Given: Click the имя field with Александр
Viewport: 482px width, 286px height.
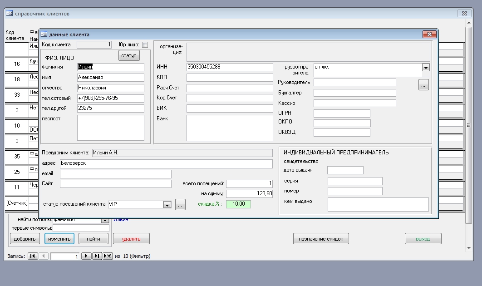Looking at the screenshot, I should pyautogui.click(x=111, y=78).
